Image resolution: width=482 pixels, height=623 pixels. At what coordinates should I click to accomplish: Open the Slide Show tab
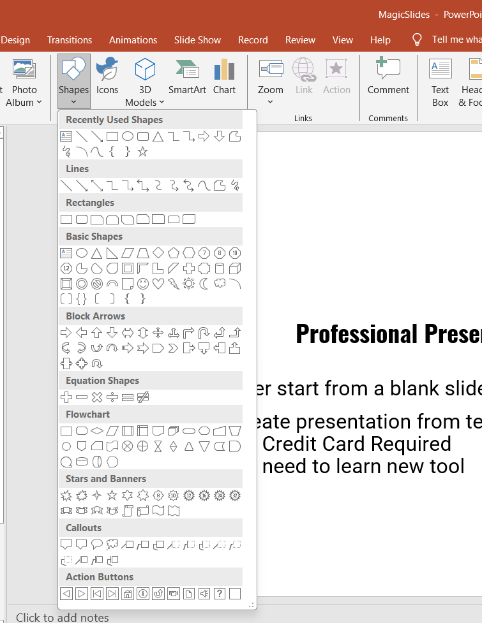pyautogui.click(x=197, y=40)
